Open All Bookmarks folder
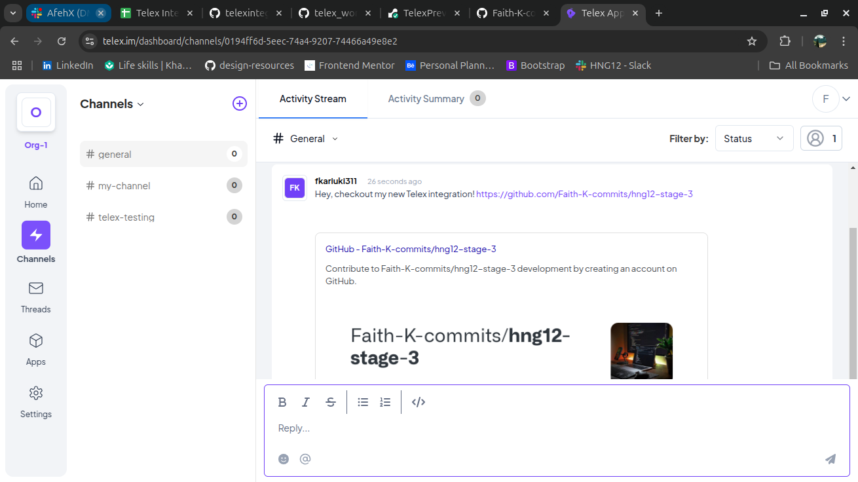Screen dimensions: 858x482 [809, 65]
